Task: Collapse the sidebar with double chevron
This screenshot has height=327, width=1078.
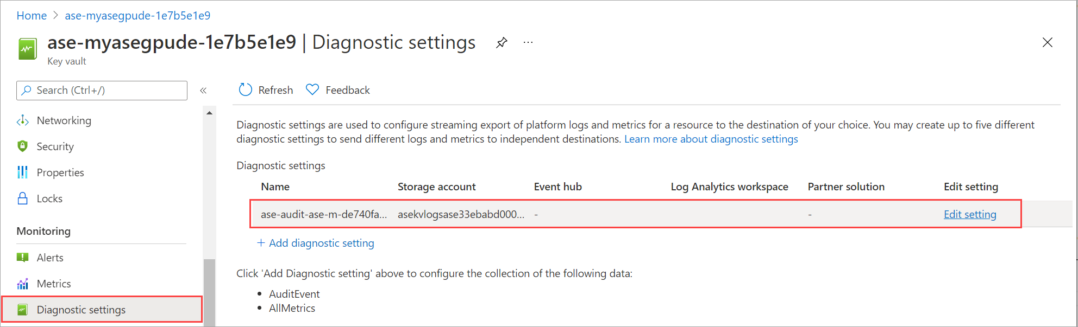Action: click(x=203, y=91)
